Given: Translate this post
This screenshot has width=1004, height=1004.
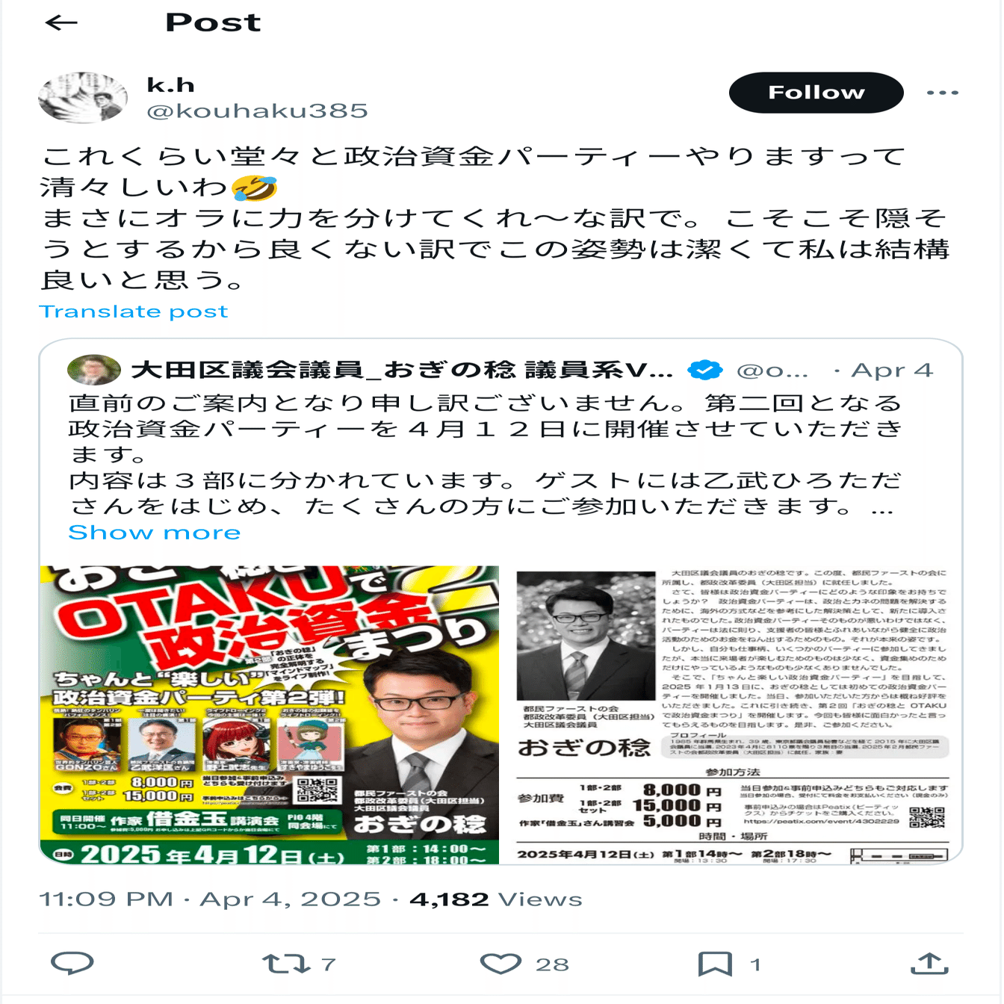Looking at the screenshot, I should coord(133,312).
